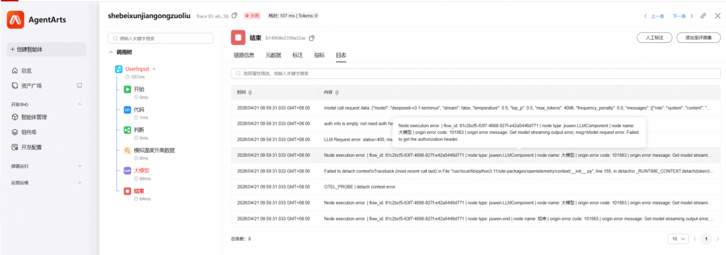Focus the call tree keyword search field

[x=161, y=38]
